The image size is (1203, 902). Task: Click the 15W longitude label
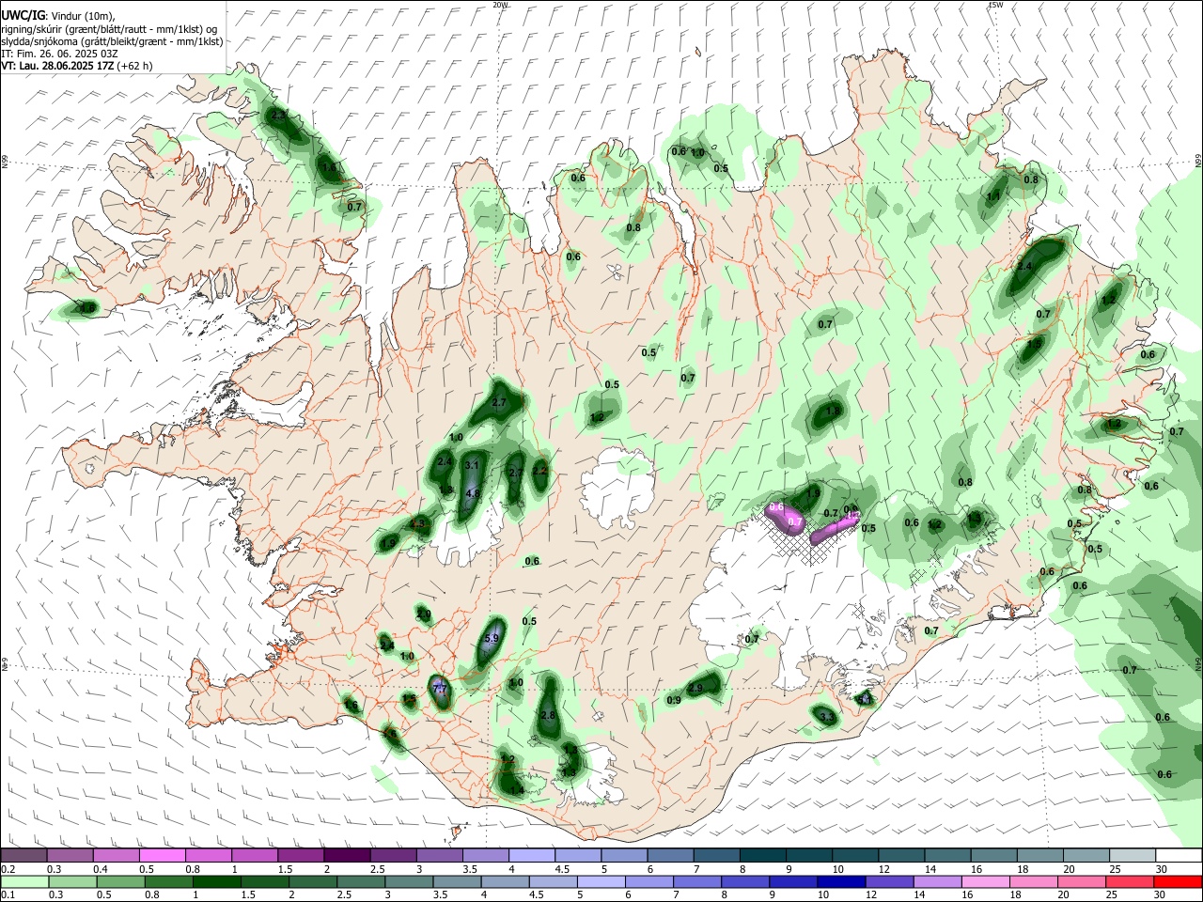(995, 5)
